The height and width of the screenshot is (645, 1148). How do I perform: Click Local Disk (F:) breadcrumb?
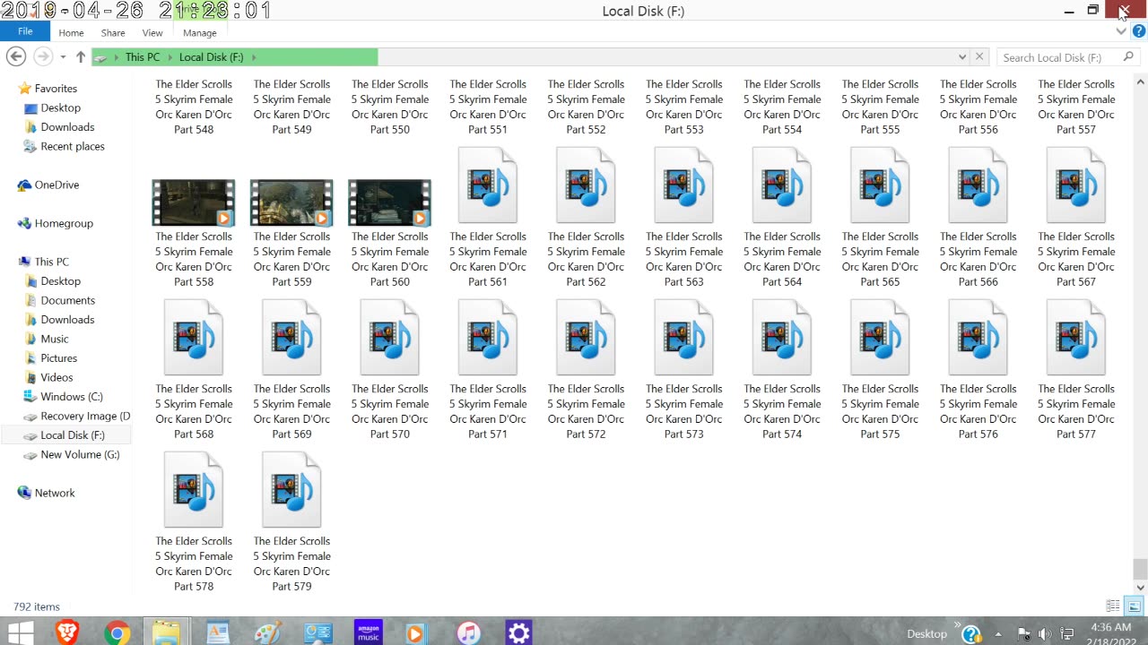212,57
